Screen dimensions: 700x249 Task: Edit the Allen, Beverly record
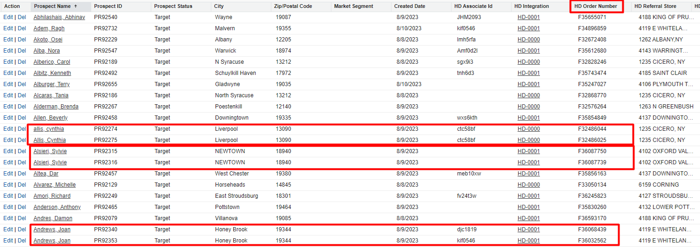click(x=8, y=118)
